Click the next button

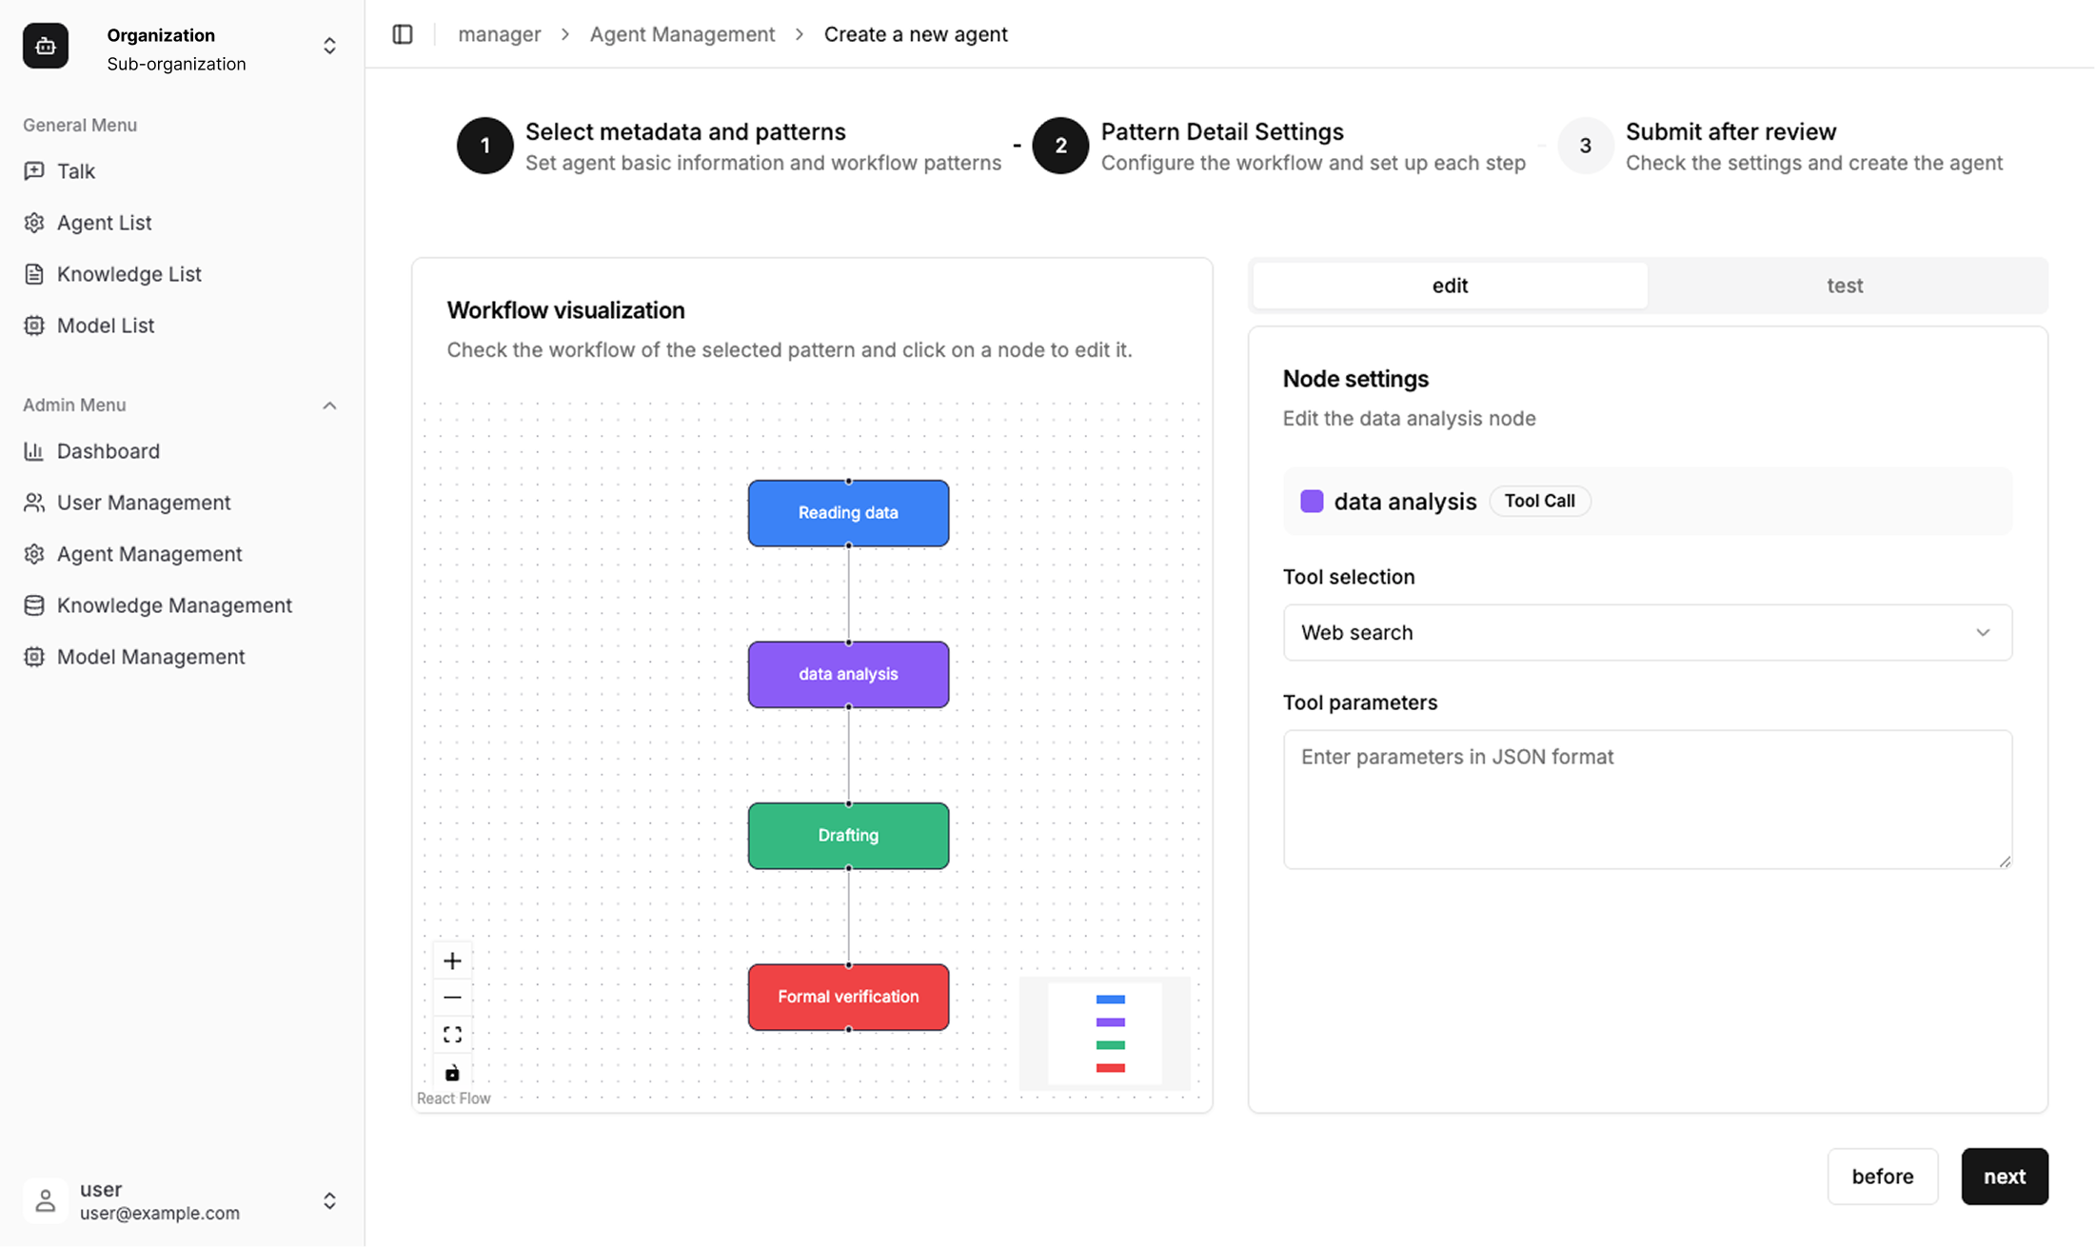2004,1177
